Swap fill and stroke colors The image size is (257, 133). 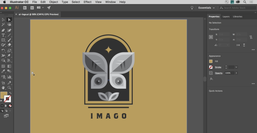(11, 93)
